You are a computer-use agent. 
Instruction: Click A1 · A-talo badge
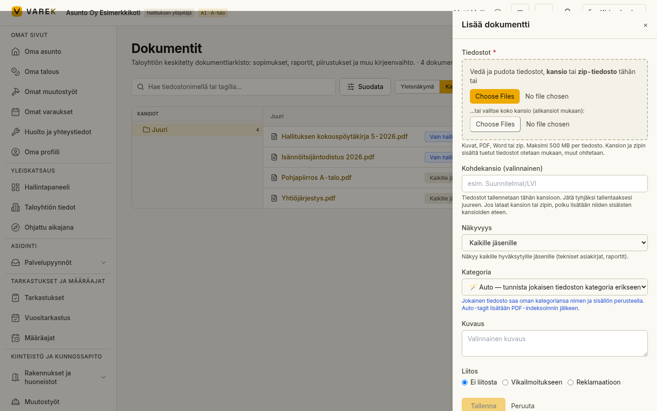coord(213,13)
